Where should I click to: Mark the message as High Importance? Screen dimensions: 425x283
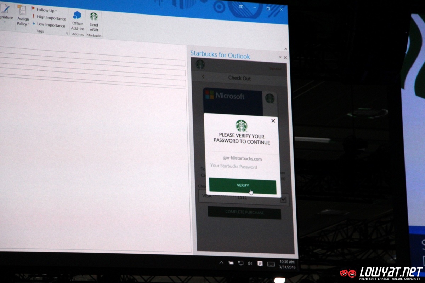(x=49, y=18)
